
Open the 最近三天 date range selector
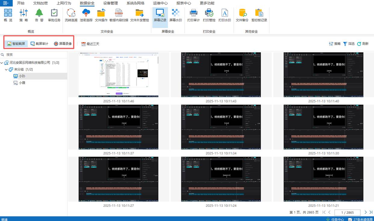pyautogui.click(x=90, y=44)
